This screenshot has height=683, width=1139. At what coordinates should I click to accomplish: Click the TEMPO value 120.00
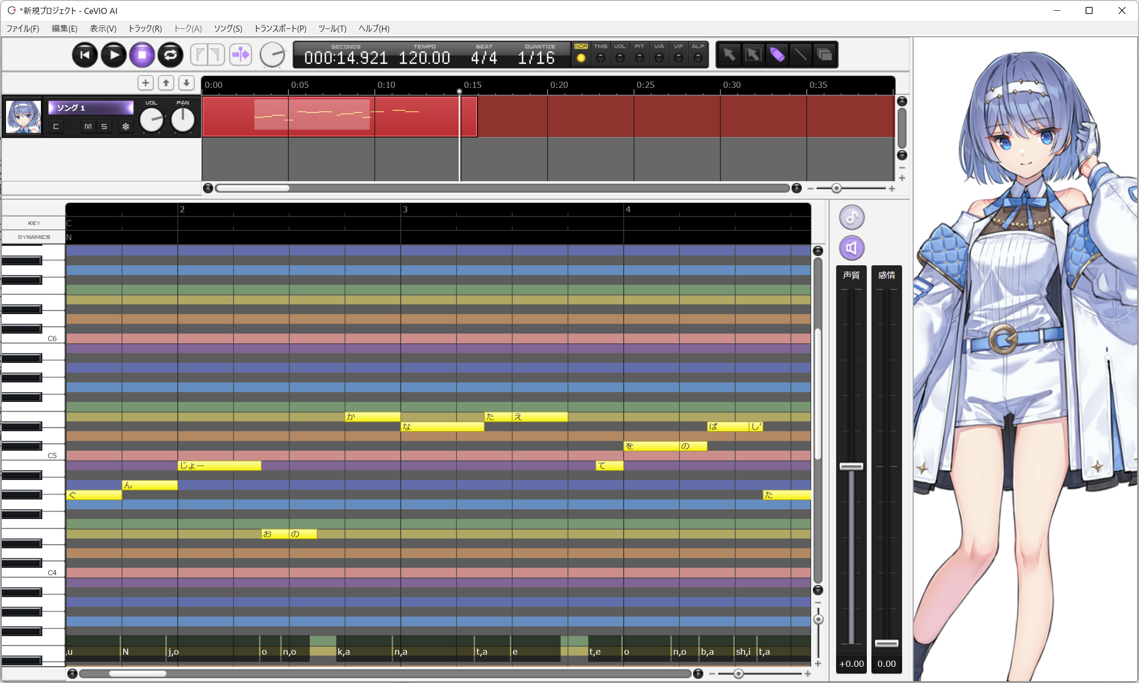coord(424,58)
